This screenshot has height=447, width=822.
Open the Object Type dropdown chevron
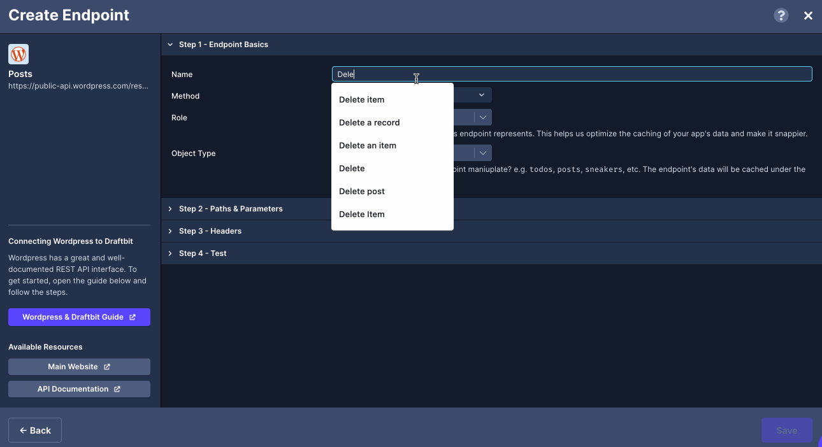[x=483, y=153]
